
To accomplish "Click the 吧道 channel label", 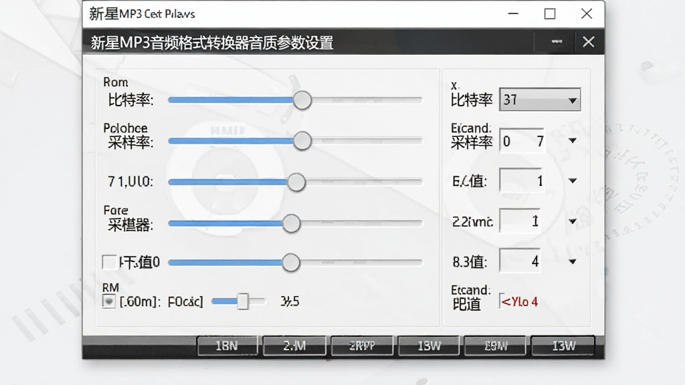I will [466, 304].
